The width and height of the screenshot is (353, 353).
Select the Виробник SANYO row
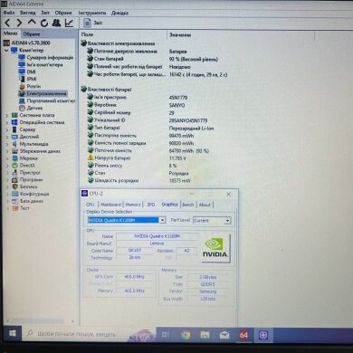pyautogui.click(x=136, y=105)
